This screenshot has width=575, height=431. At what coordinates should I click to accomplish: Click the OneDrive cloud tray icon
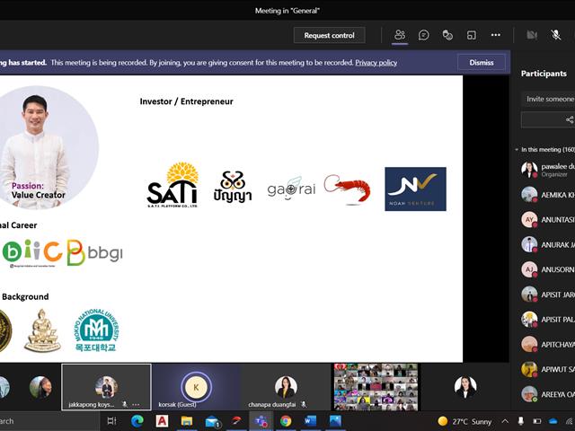[553, 421]
